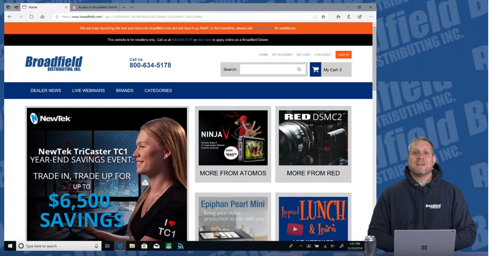Close the Home browser tab
This screenshot has height=256, width=489.
point(66,7)
